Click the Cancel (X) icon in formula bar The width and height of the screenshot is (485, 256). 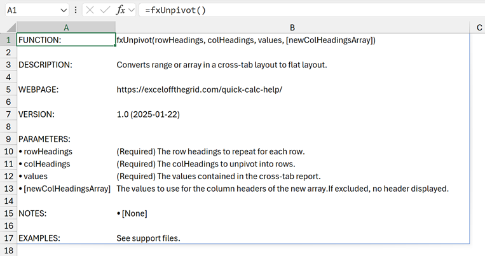(90, 10)
